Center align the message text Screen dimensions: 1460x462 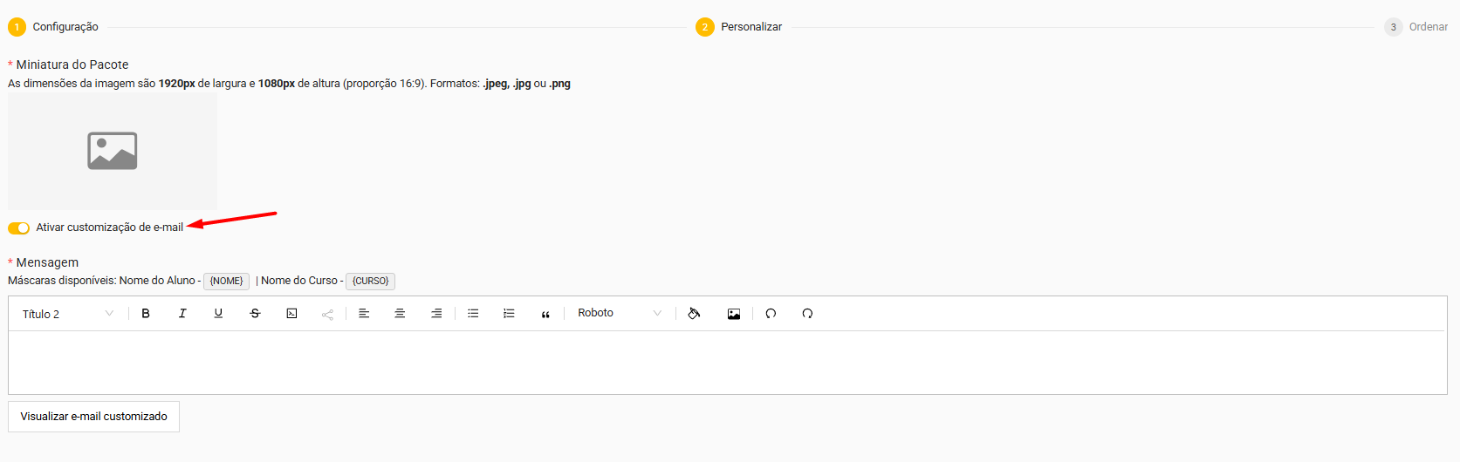(400, 314)
